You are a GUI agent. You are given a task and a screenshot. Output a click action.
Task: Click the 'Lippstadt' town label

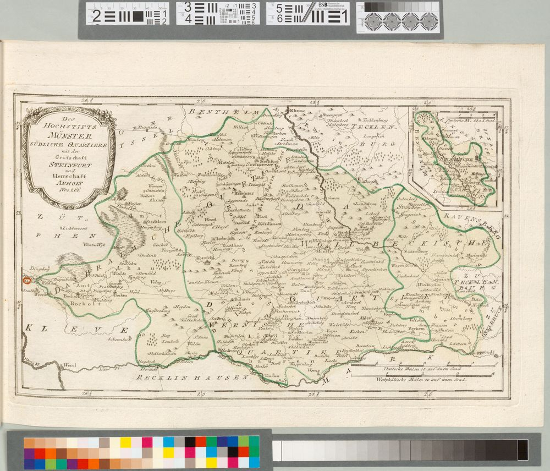483,352
